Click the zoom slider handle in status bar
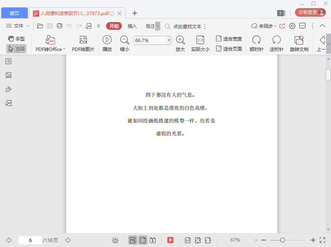The image size is (331, 247). [283, 240]
